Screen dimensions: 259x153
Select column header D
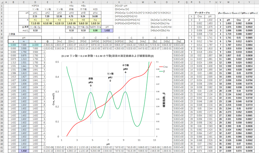(35, 2)
